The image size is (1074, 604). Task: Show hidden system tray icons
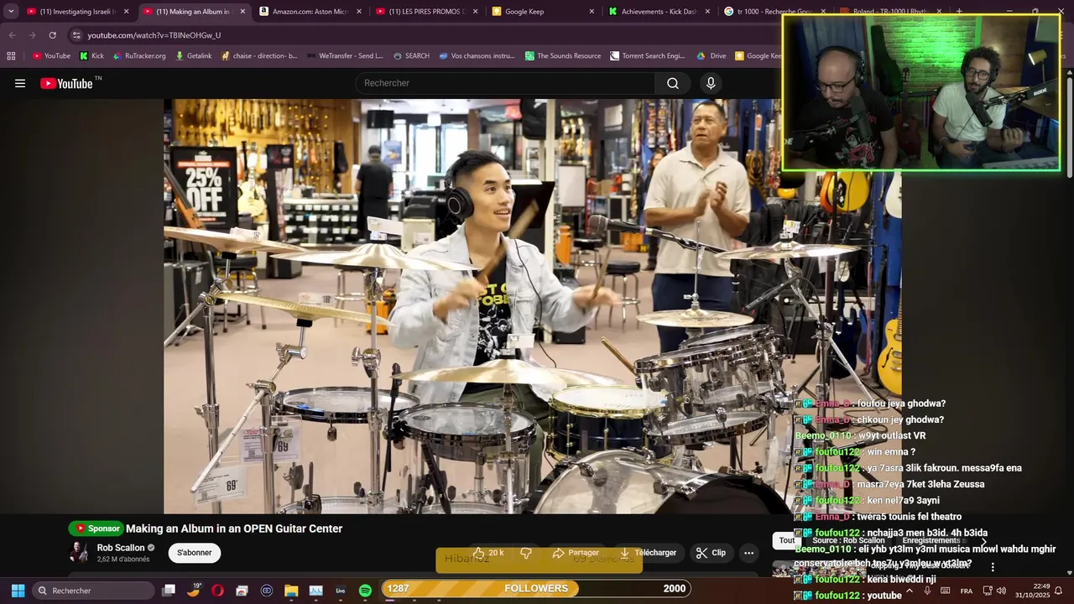coord(909,591)
